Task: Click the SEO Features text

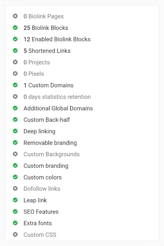Action: [x=41, y=212]
